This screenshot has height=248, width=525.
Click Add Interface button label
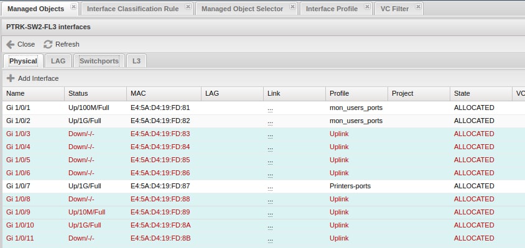tap(38, 78)
